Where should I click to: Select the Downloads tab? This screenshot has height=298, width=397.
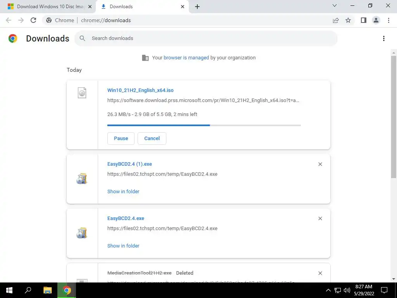[142, 7]
